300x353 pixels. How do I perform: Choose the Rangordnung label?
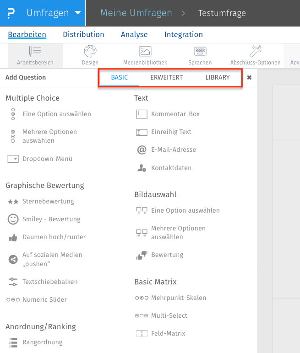tap(43, 342)
